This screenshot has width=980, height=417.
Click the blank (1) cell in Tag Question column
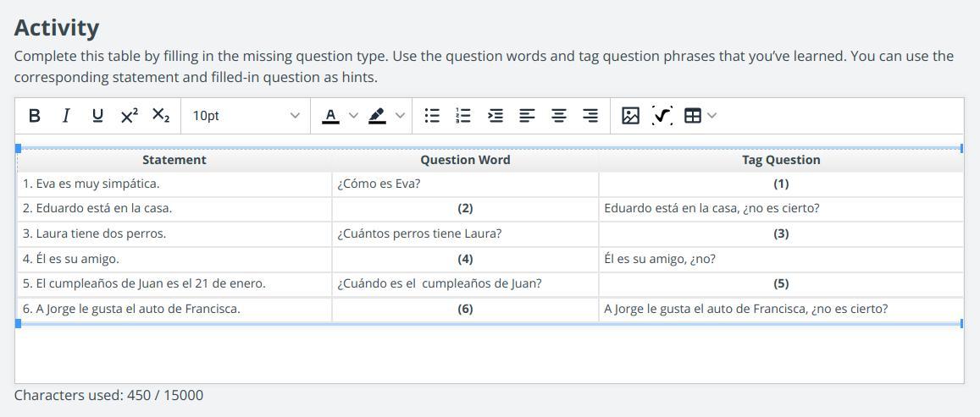[780, 184]
